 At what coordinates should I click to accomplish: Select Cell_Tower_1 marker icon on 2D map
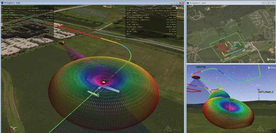(208, 9)
